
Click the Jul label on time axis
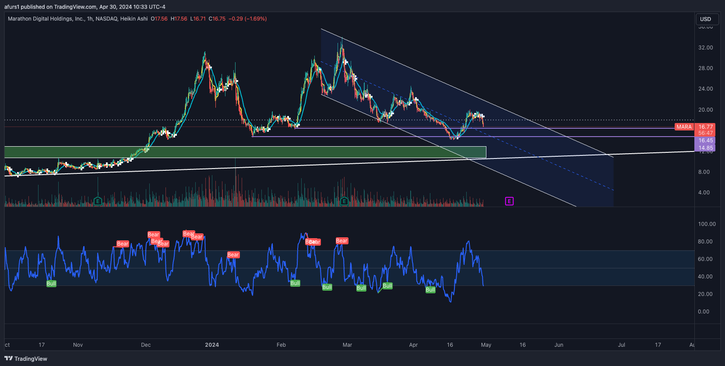coord(621,345)
